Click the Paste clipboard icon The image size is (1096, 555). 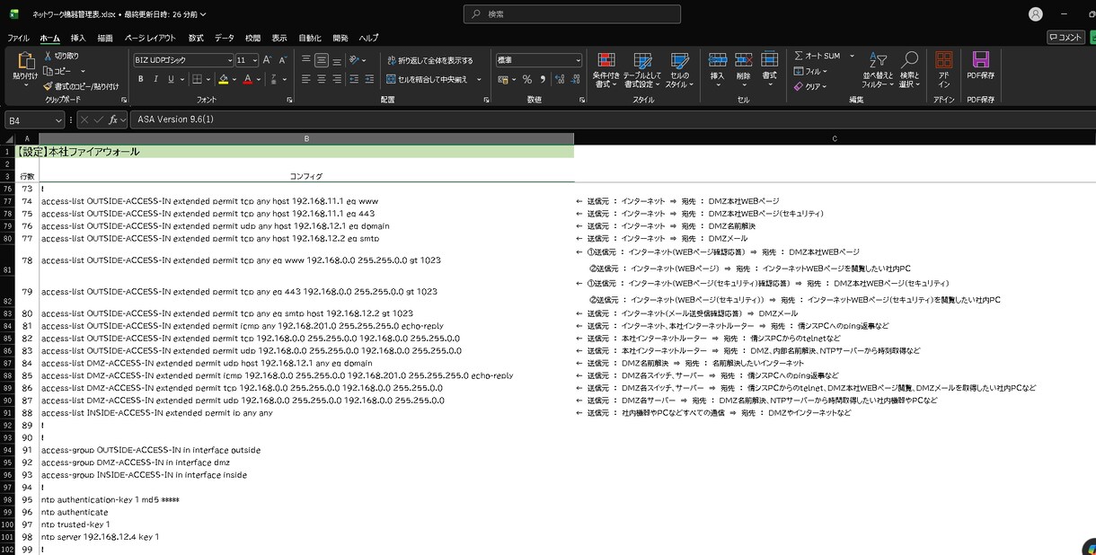coord(25,61)
